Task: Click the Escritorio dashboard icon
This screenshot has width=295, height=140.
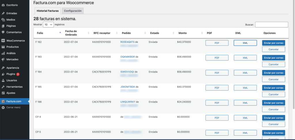Action: pos(3,5)
